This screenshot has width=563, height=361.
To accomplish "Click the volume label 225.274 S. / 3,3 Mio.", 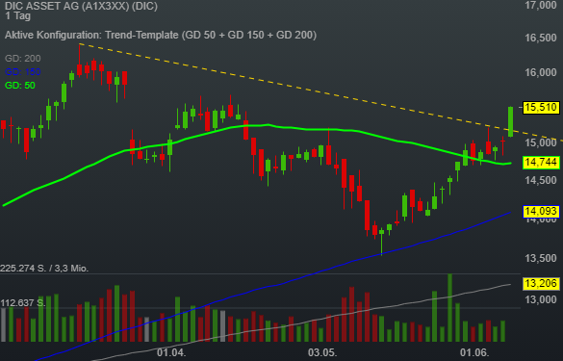I will click(x=44, y=269).
